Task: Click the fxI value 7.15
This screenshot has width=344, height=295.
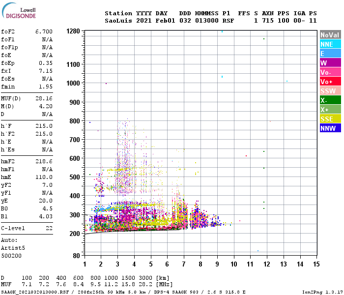Action: (46, 71)
